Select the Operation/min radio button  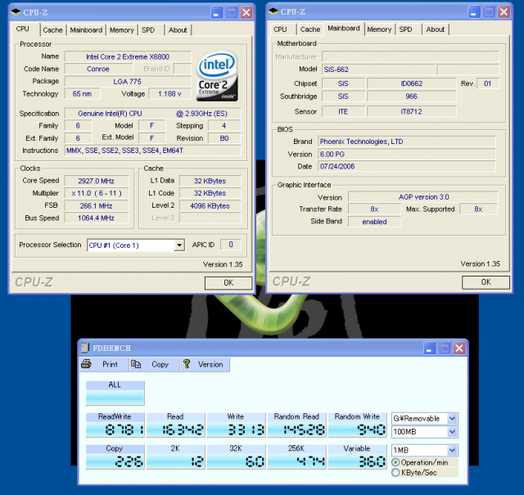coord(395,462)
